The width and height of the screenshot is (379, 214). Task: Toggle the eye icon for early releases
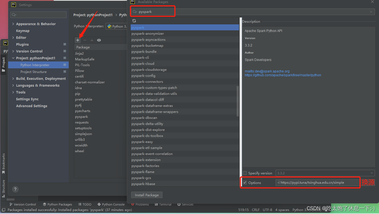99,40
